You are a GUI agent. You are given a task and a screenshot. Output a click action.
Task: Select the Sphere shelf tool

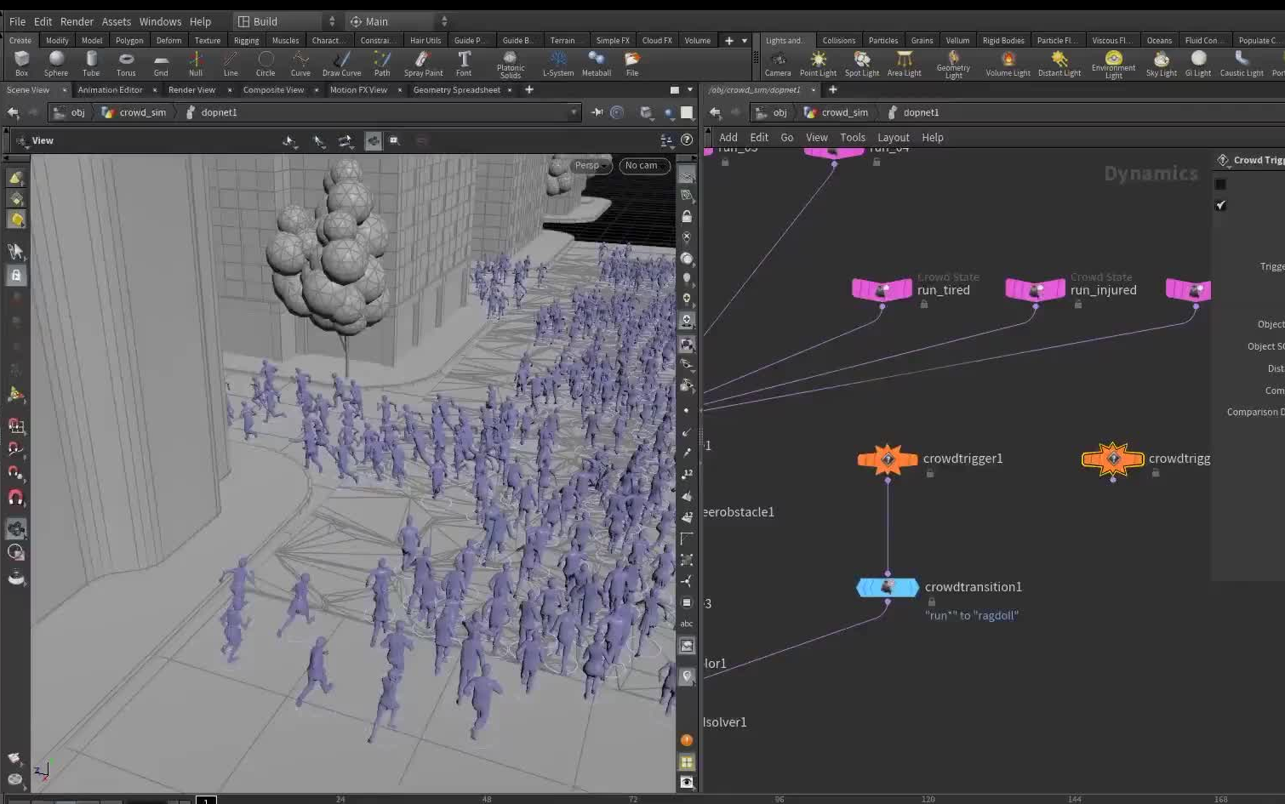(x=56, y=63)
